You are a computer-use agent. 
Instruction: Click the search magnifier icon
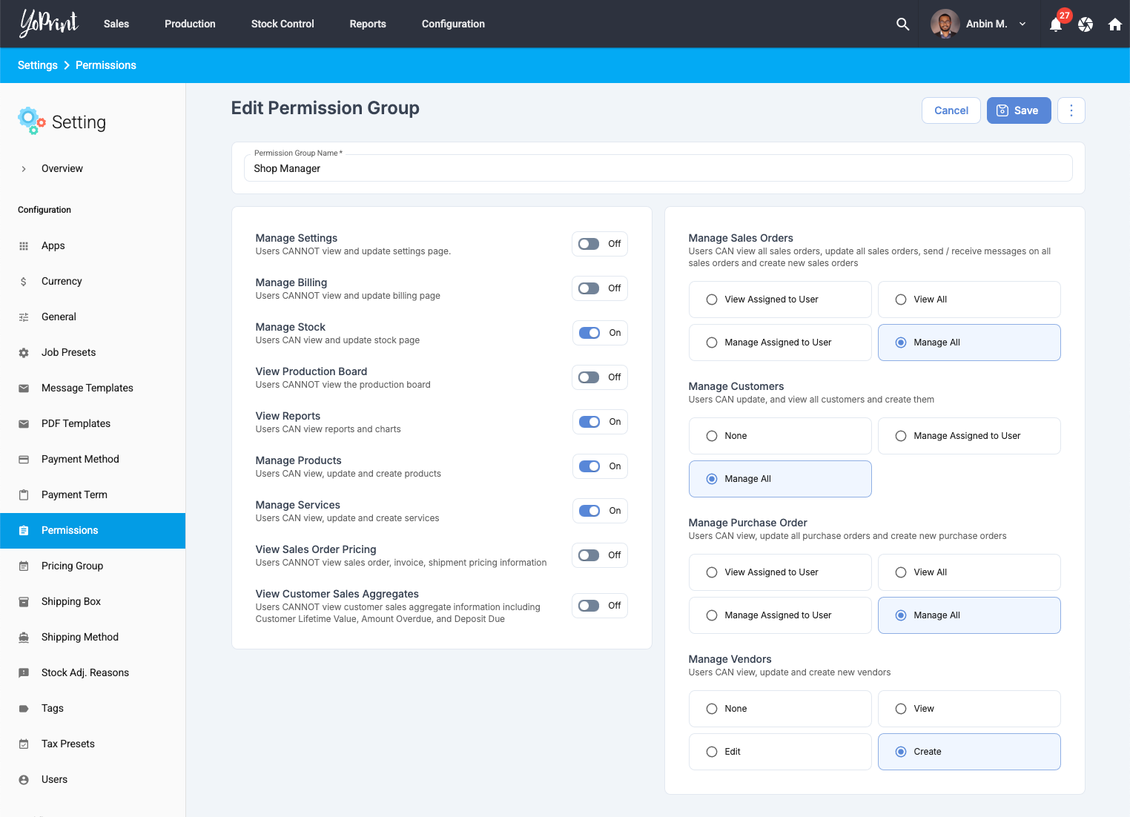(x=902, y=24)
